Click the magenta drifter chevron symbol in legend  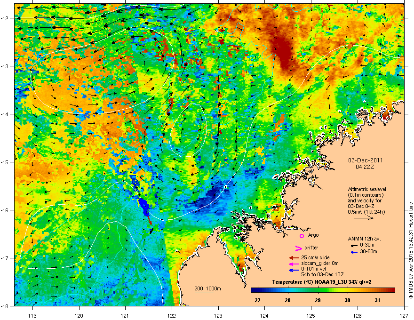point(298,248)
